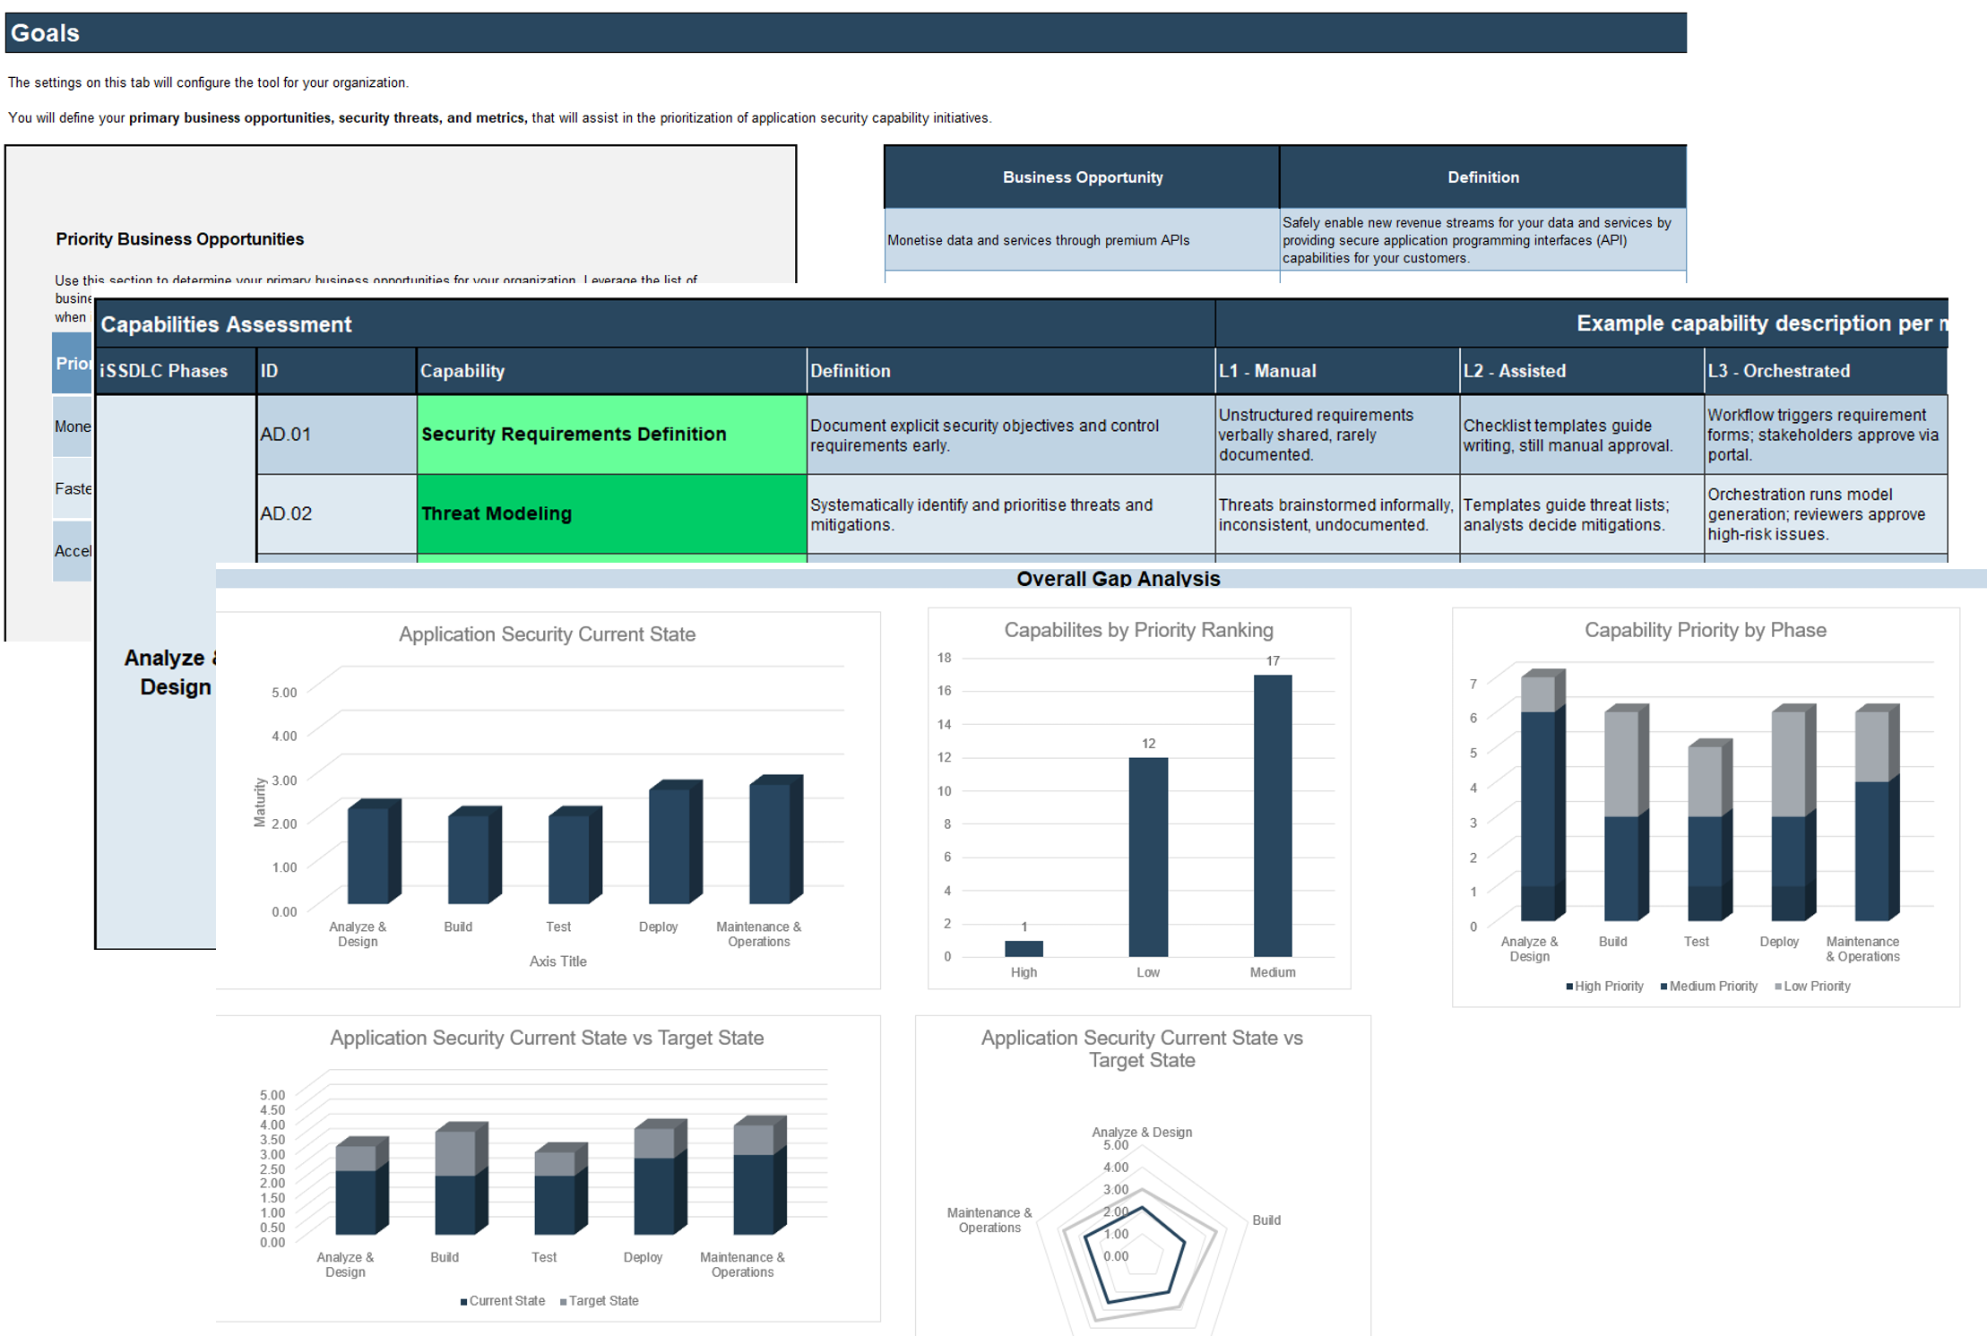Select the Business Opportunity column header
The image size is (1987, 1336).
click(1083, 177)
